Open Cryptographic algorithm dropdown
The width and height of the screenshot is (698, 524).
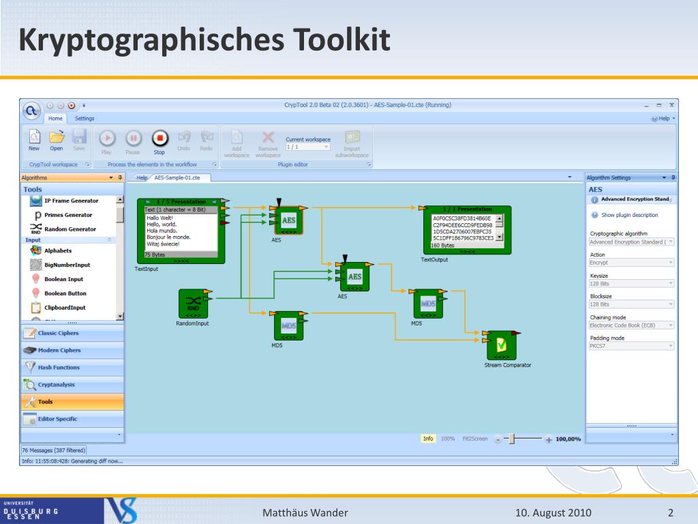point(631,242)
